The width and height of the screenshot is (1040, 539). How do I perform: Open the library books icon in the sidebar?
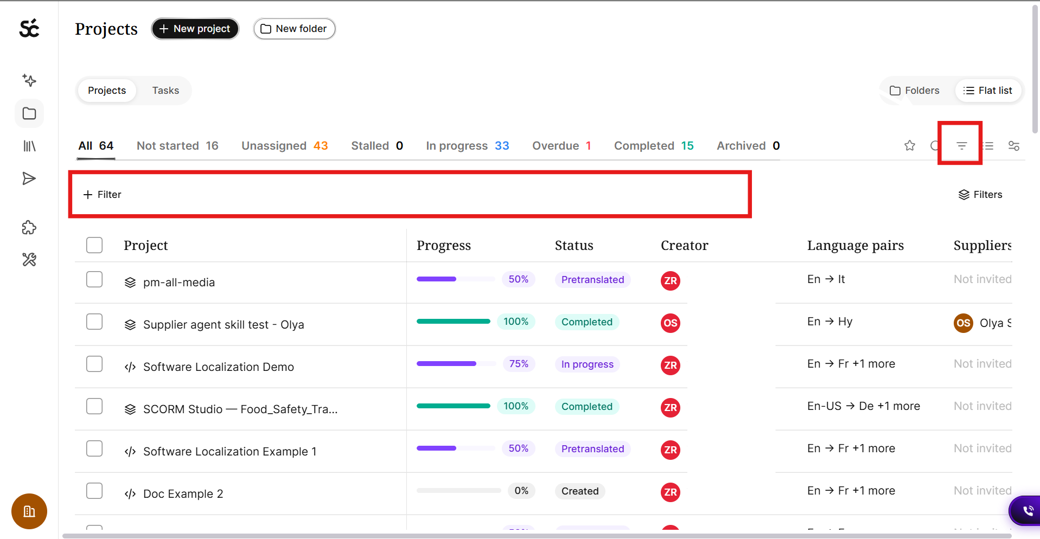coord(29,146)
